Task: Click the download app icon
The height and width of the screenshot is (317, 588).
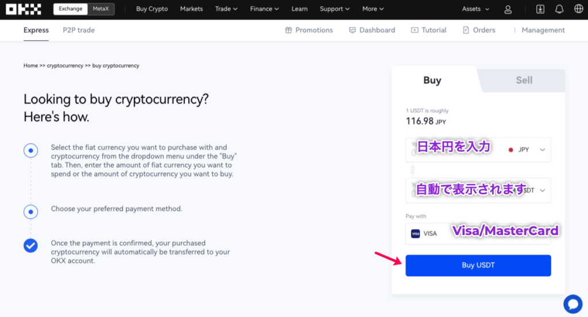Action: (x=540, y=9)
